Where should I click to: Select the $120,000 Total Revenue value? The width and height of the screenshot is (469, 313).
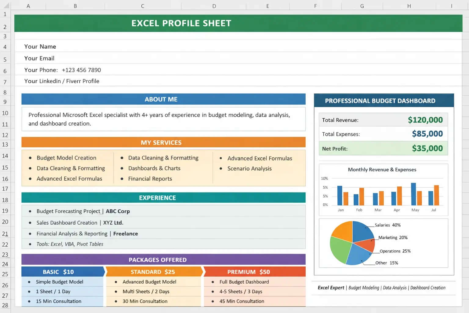click(x=425, y=120)
